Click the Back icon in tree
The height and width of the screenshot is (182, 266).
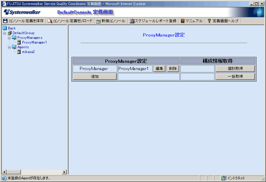click(5, 28)
